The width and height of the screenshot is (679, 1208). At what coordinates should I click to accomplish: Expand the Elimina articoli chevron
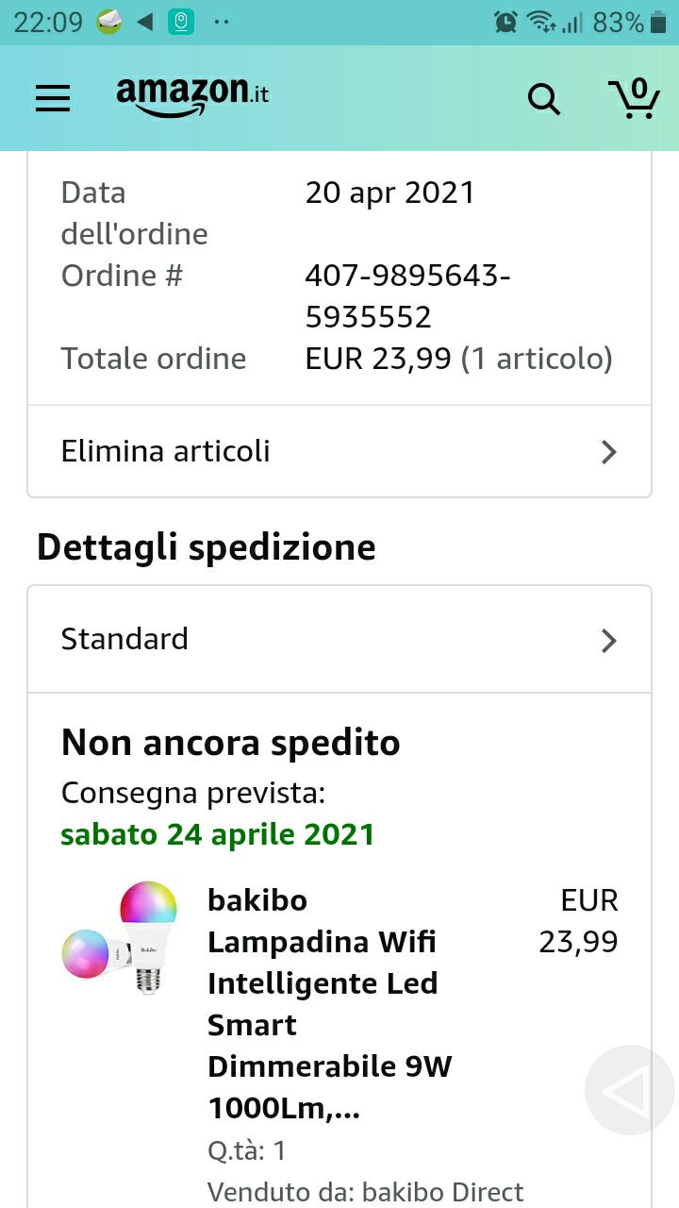click(609, 452)
